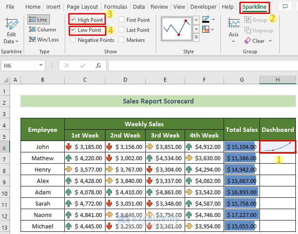Click the insert function fx icon
Viewport: 298px width, 234px height.
[98, 65]
